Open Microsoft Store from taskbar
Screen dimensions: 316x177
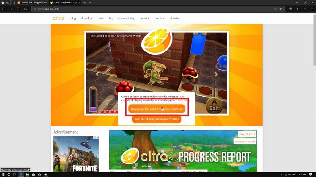(x=33, y=175)
